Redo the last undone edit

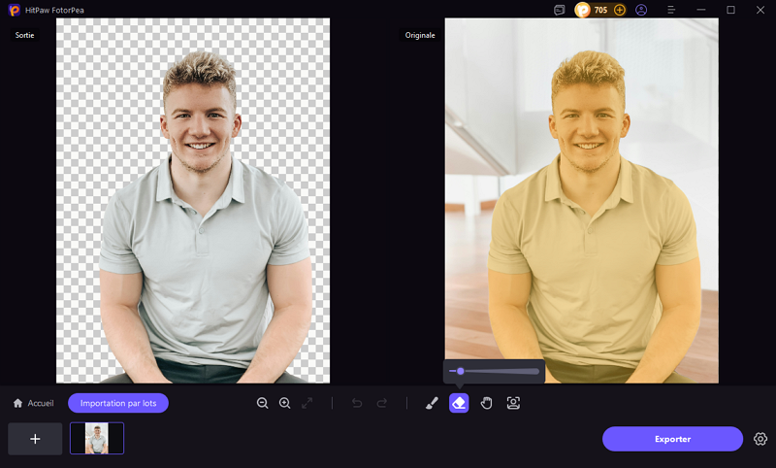click(381, 403)
